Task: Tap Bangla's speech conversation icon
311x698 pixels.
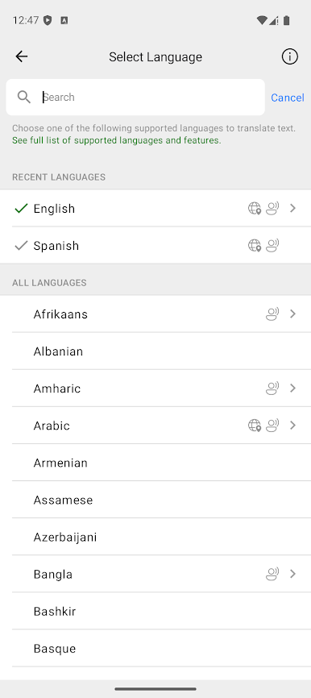Action: (272, 574)
